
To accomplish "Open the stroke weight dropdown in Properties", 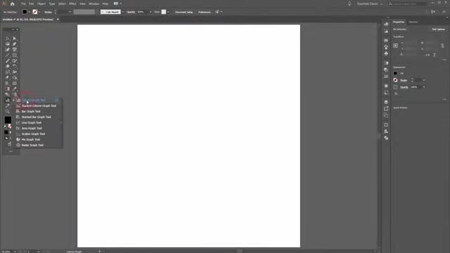I will [x=424, y=80].
